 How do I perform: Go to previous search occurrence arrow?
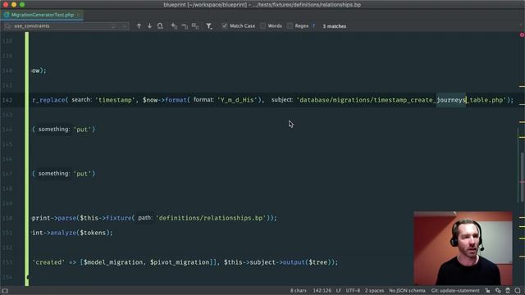pos(139,26)
